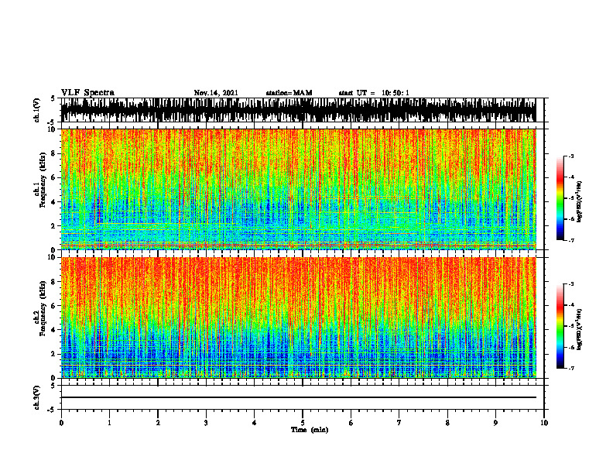The height and width of the screenshot is (474, 613).
Task: Click the ch.2 frequency axis "6" tick label
Action: (x=53, y=305)
